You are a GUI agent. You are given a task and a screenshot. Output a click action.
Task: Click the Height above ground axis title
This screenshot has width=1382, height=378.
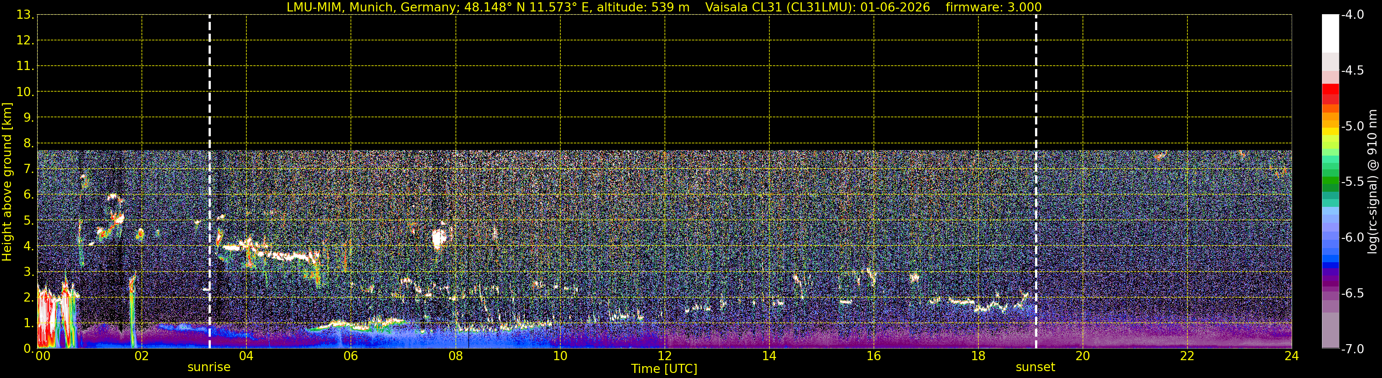[7, 182]
